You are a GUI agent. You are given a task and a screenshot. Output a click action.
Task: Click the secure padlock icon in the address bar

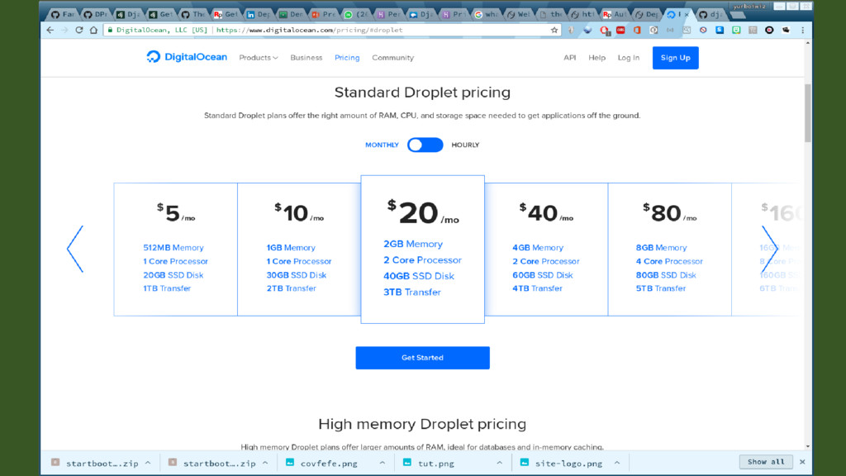coord(110,31)
